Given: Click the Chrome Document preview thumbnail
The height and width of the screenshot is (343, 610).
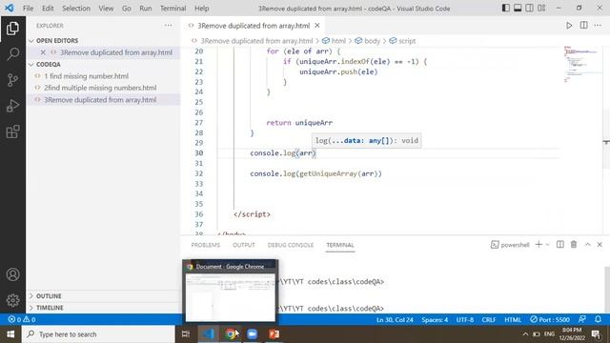Looking at the screenshot, I should point(230,297).
